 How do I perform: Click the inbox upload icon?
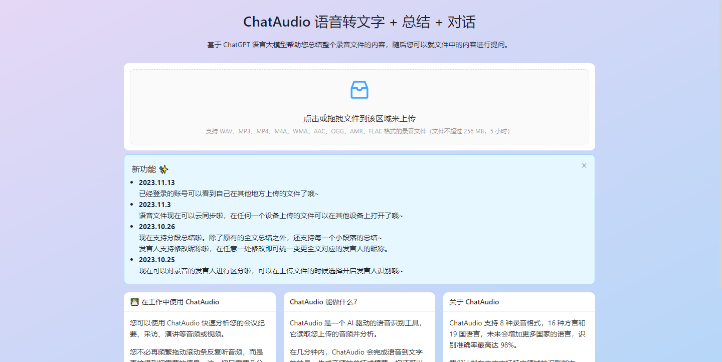(359, 90)
